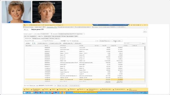Open the Бюджетирование и планирование section
Image resolution: width=170 pixels, height=95 pixels.
tap(36, 90)
